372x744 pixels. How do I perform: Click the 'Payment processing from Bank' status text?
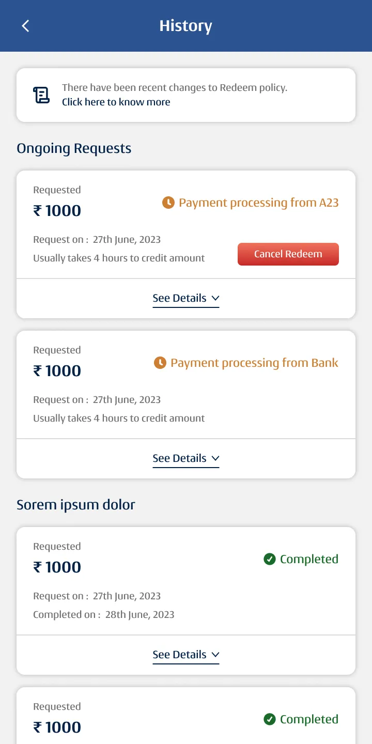pos(254,363)
